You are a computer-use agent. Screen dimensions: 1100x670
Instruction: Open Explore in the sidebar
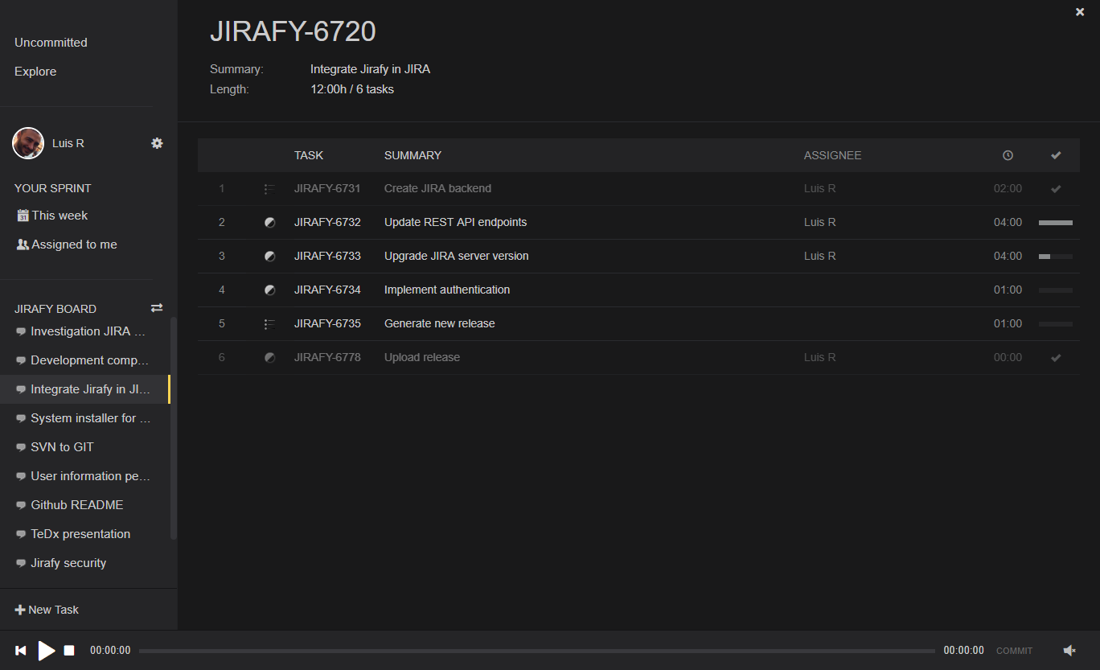coord(35,72)
